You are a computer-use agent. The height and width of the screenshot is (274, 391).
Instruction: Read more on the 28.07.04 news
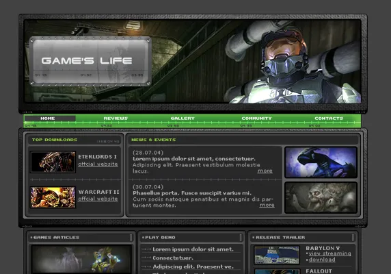click(x=265, y=171)
